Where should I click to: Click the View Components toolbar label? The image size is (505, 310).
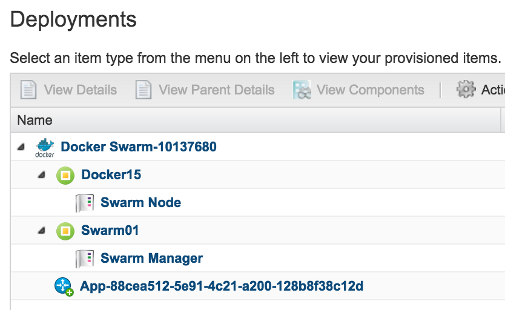pyautogui.click(x=370, y=90)
